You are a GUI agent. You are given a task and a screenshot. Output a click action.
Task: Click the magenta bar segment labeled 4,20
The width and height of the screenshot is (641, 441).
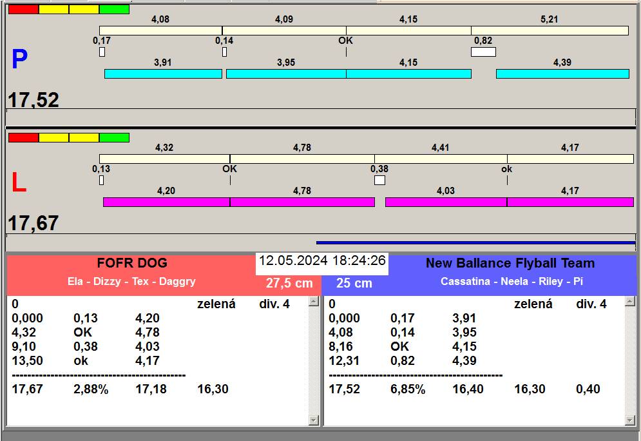tap(166, 202)
